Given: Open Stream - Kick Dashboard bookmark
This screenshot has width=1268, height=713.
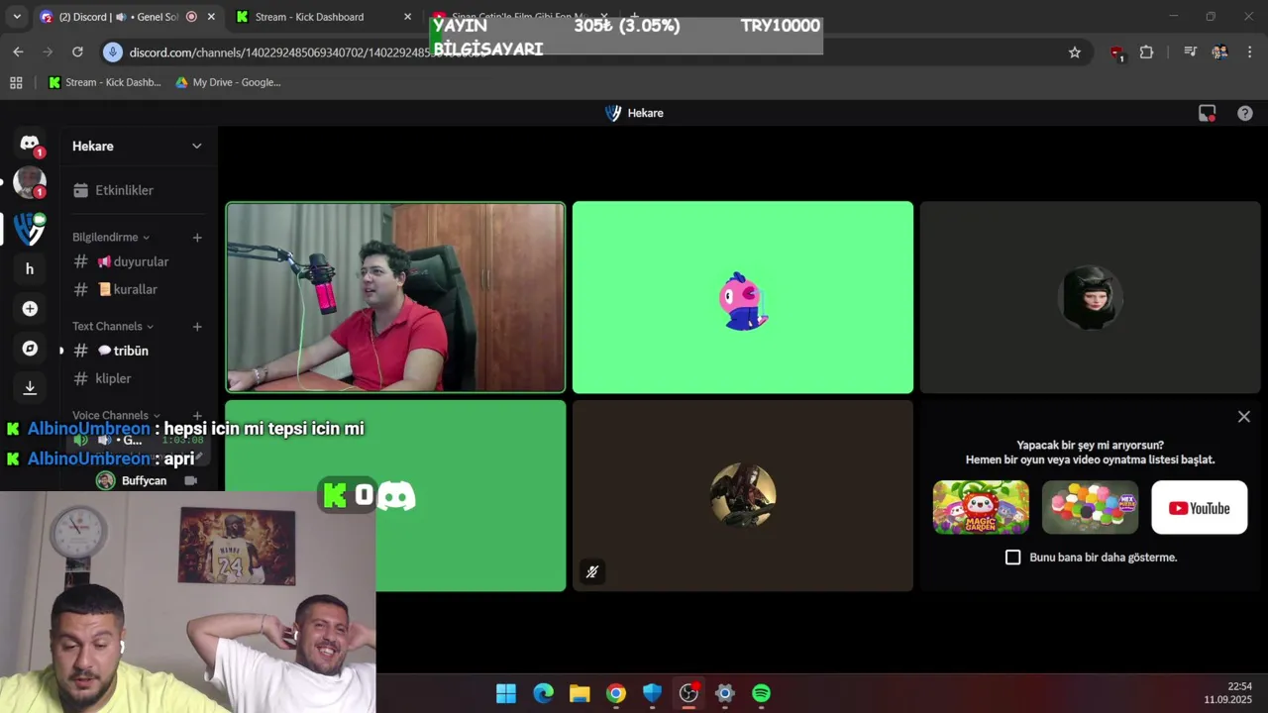Looking at the screenshot, I should 105,83.
